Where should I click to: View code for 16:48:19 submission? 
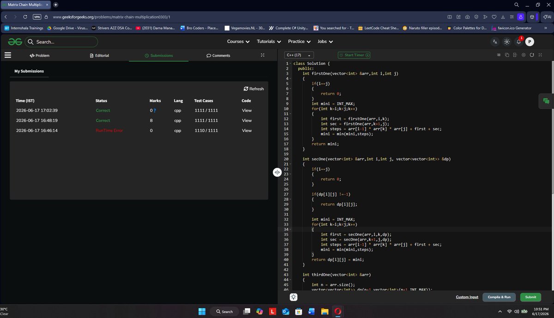coord(247,120)
